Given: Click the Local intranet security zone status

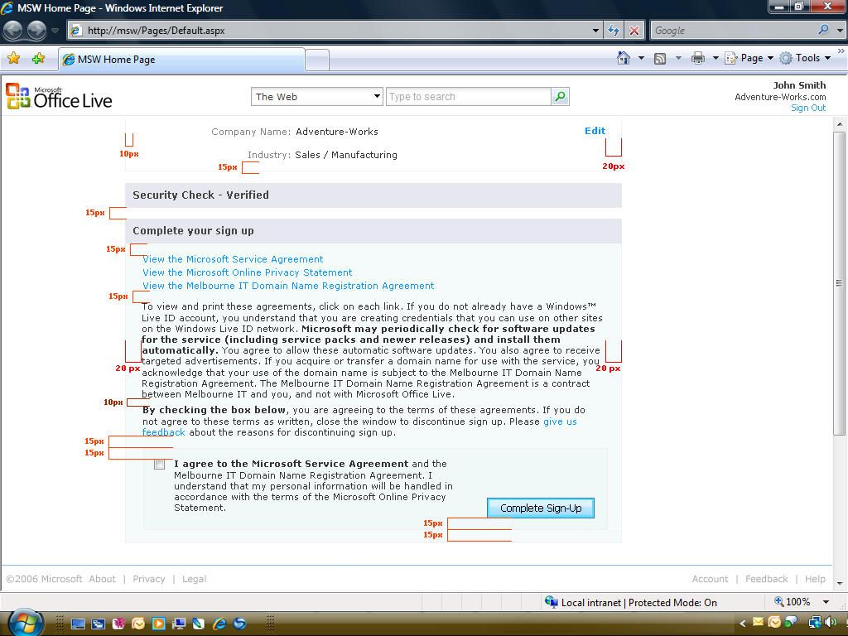Looking at the screenshot, I should [x=630, y=603].
